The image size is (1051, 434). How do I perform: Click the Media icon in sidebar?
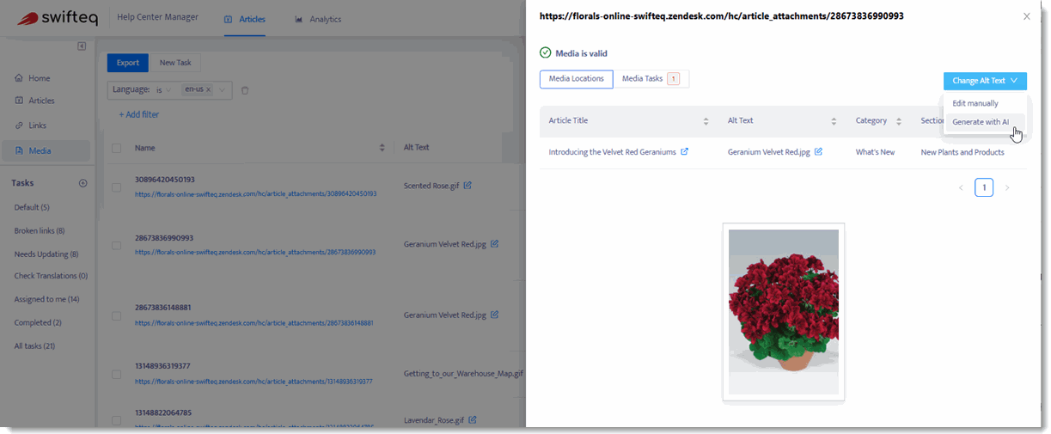pos(19,150)
